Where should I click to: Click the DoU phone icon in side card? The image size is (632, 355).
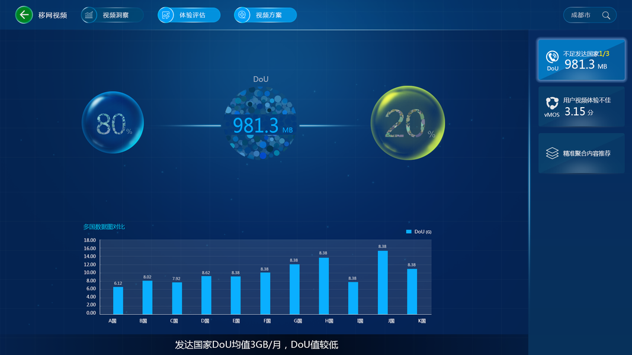(552, 57)
